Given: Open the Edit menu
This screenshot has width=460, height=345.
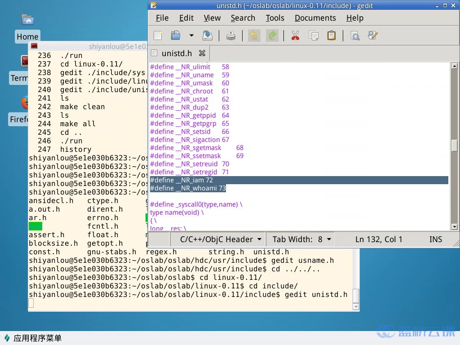Looking at the screenshot, I should (x=186, y=18).
